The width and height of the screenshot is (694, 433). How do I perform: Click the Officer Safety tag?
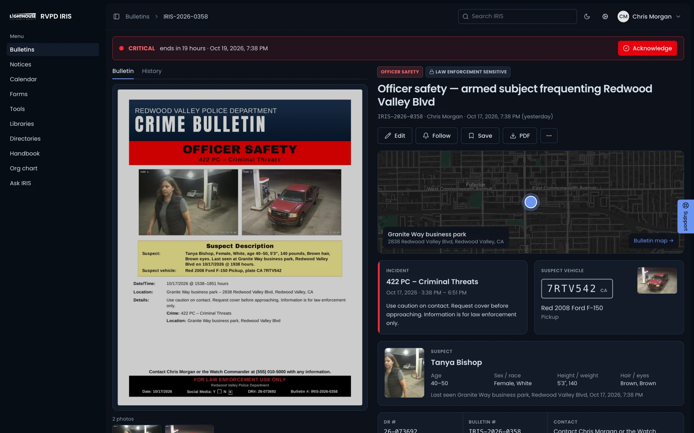[x=400, y=72]
